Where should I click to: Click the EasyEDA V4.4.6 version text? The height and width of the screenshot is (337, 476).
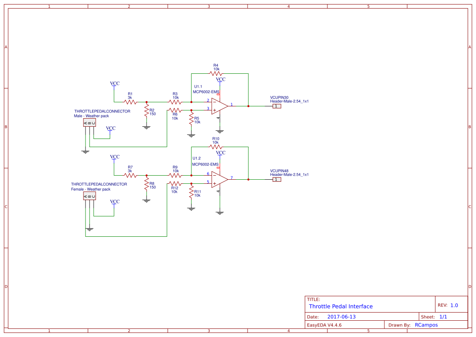click(x=325, y=325)
